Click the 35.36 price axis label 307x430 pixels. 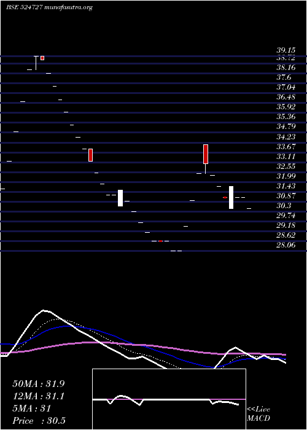pos(286,117)
